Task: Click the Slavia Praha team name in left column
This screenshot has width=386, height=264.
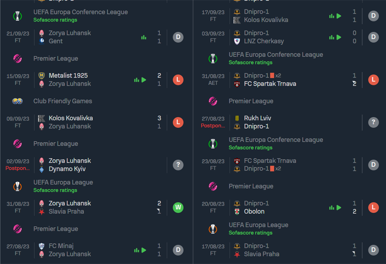Action: (x=66, y=212)
